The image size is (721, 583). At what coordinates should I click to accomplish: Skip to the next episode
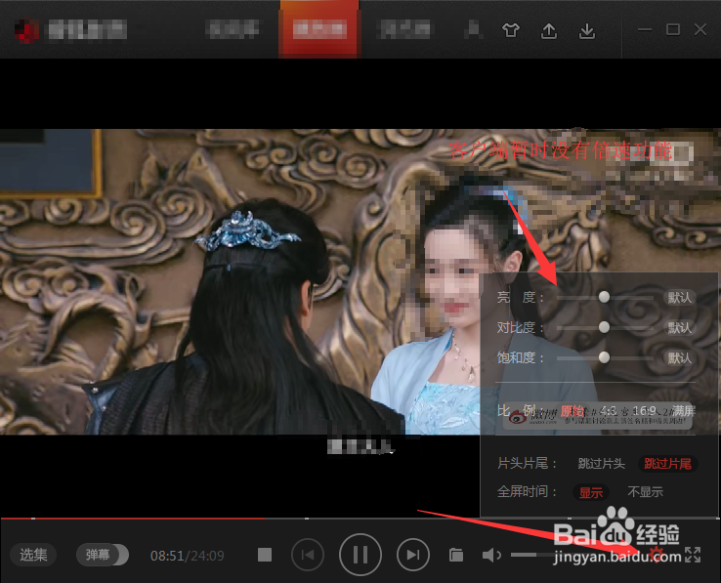(413, 556)
